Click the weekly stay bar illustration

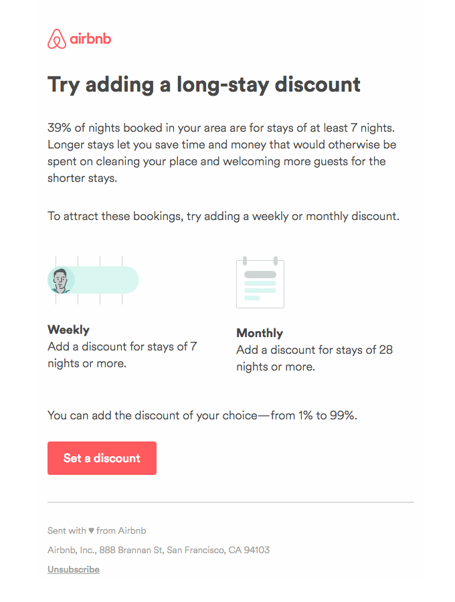click(x=93, y=280)
